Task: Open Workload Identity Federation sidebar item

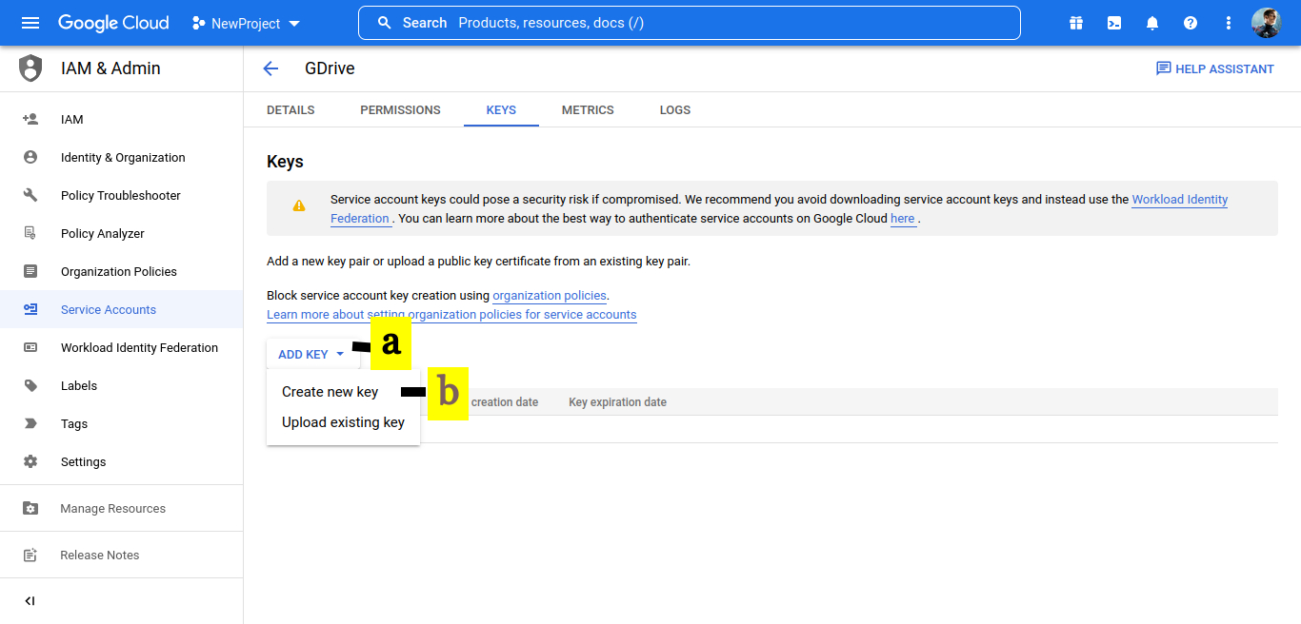Action: pos(121,347)
